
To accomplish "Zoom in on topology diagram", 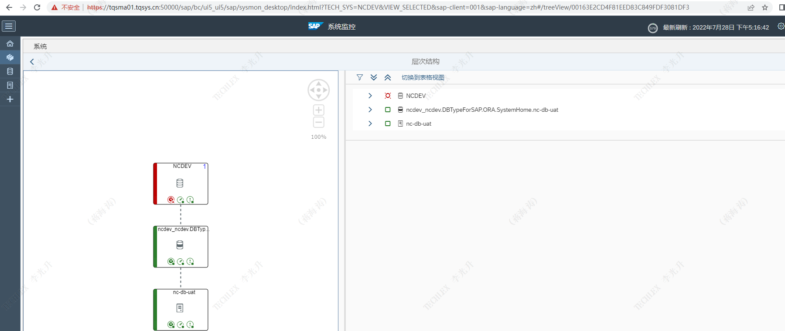I will [319, 110].
